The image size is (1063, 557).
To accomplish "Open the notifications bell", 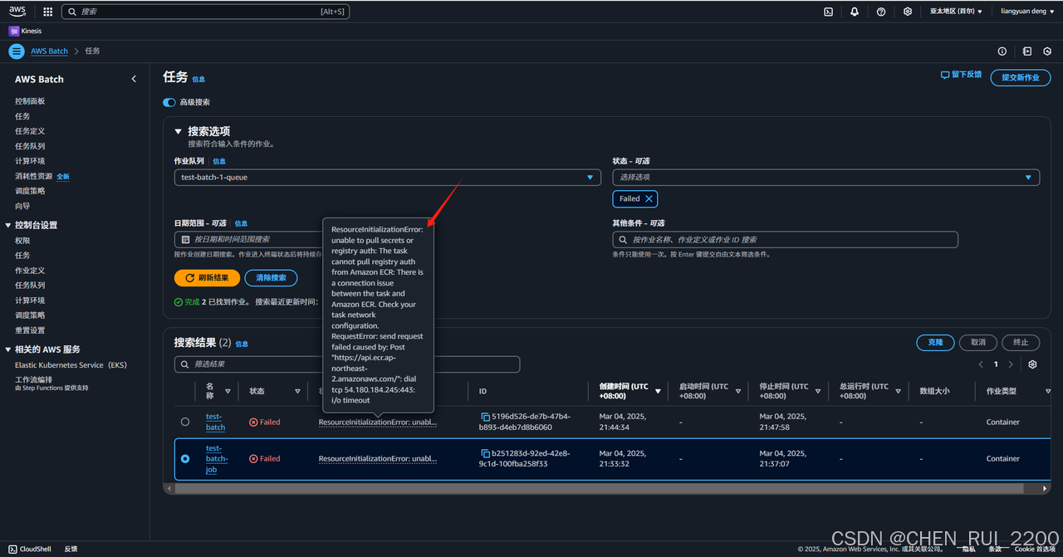I will click(855, 12).
